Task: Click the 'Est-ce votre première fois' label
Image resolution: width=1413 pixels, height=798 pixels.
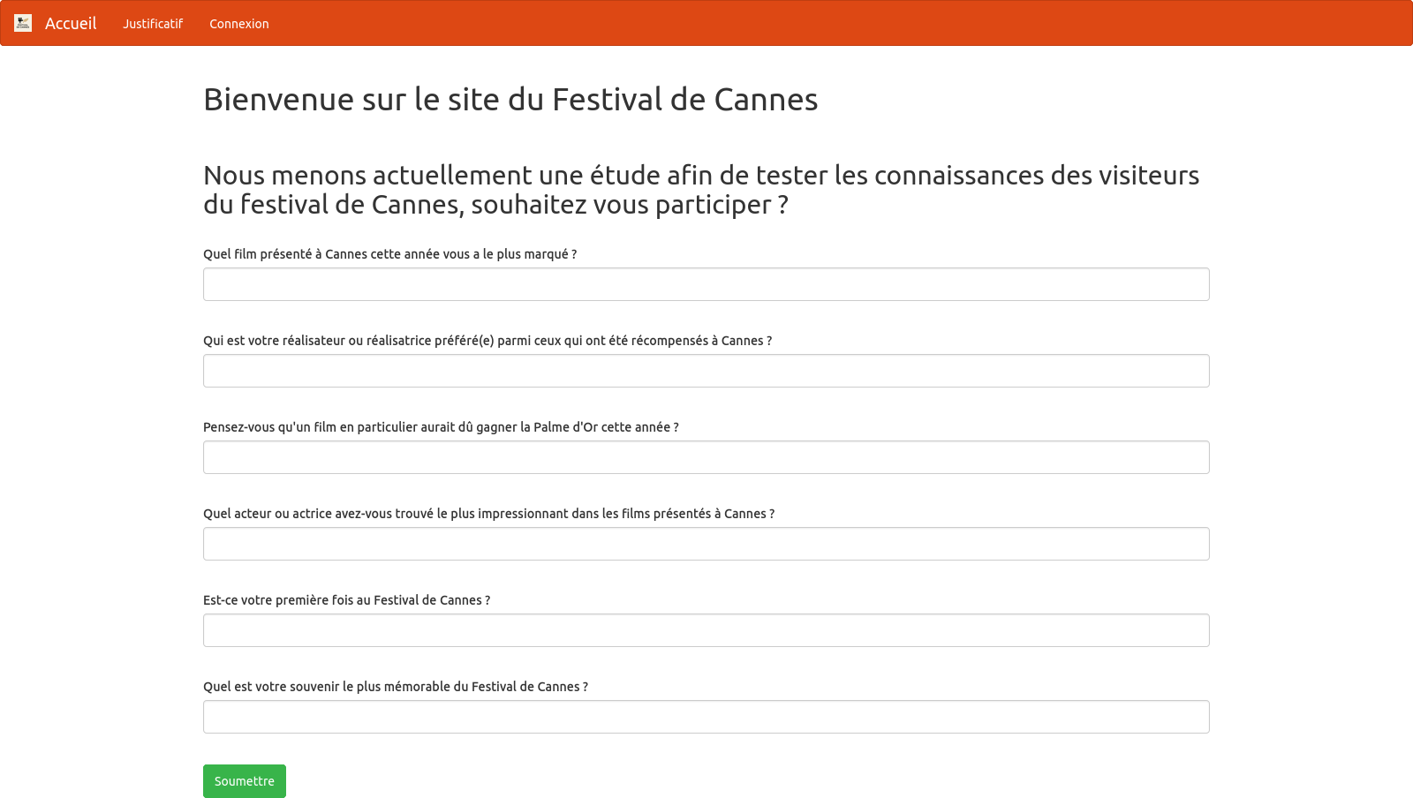Action: 346,600
